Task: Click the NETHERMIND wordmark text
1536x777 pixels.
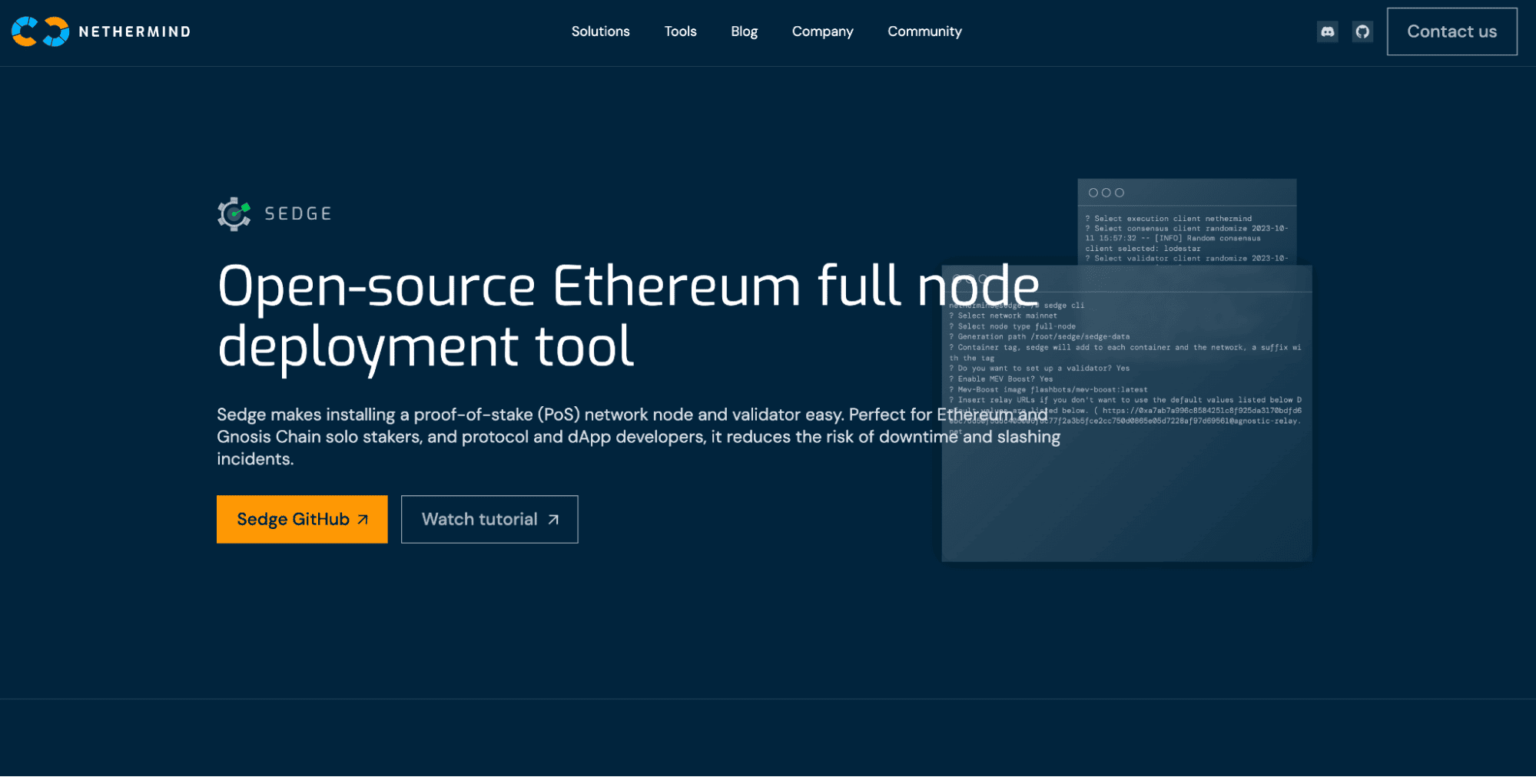Action: click(x=134, y=32)
